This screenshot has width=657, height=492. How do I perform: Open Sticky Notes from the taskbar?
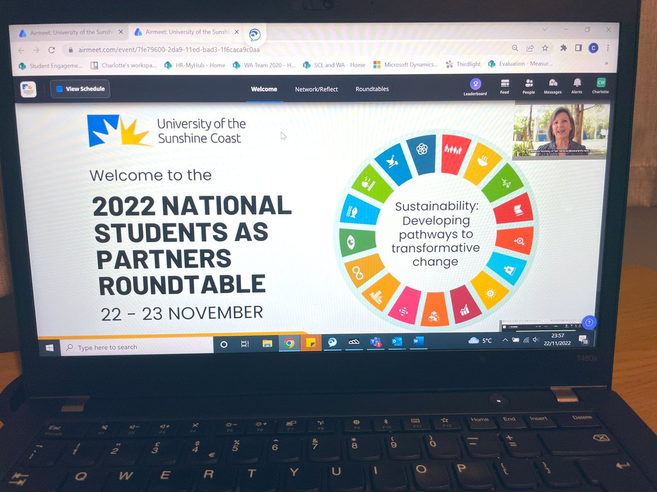click(310, 343)
